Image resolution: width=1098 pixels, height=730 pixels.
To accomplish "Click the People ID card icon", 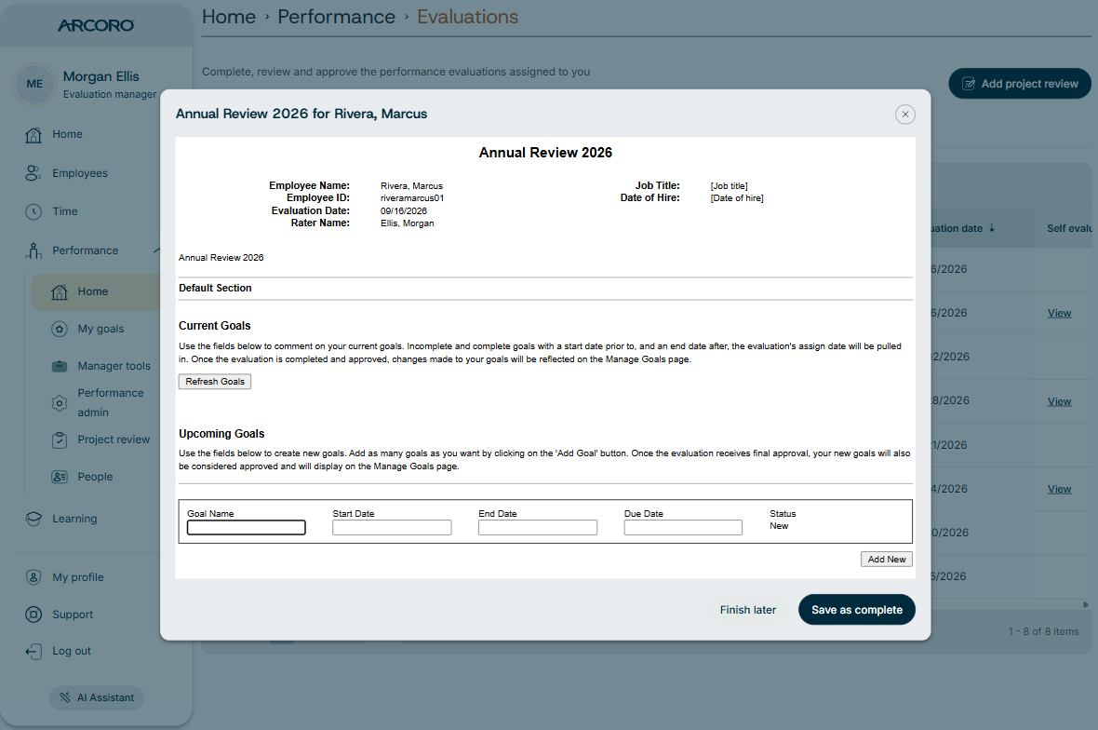I will 60,477.
